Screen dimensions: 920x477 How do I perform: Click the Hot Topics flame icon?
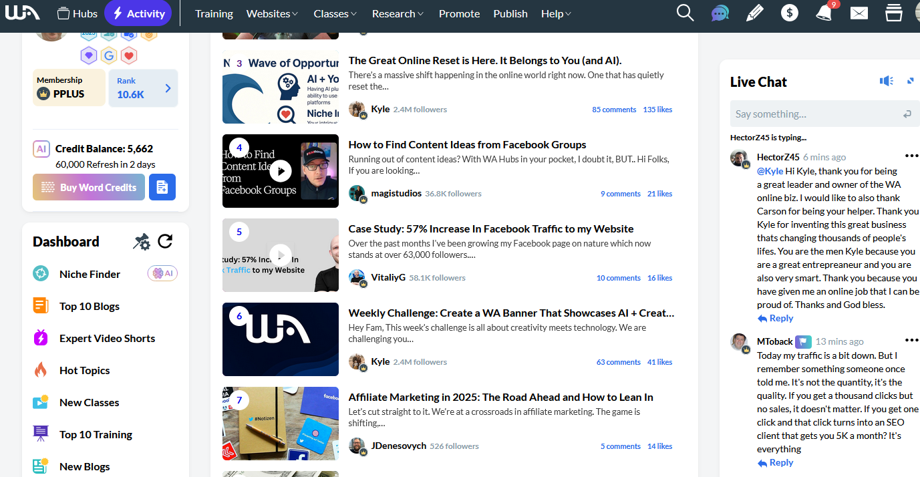click(41, 370)
